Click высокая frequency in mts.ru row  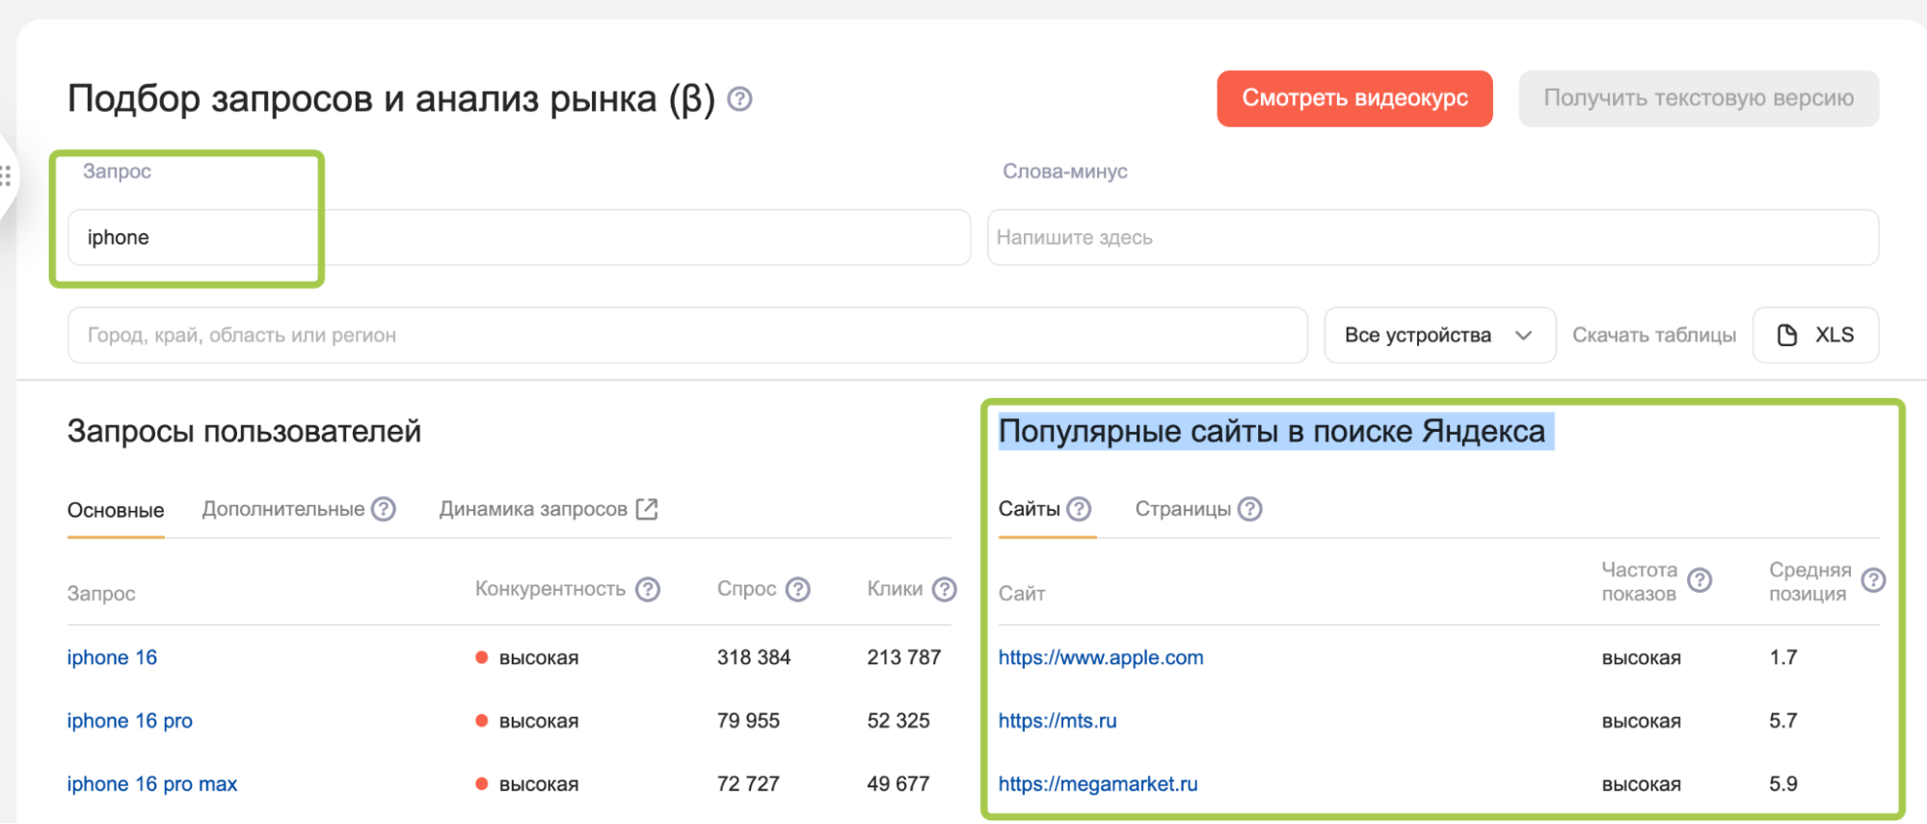click(x=1642, y=722)
